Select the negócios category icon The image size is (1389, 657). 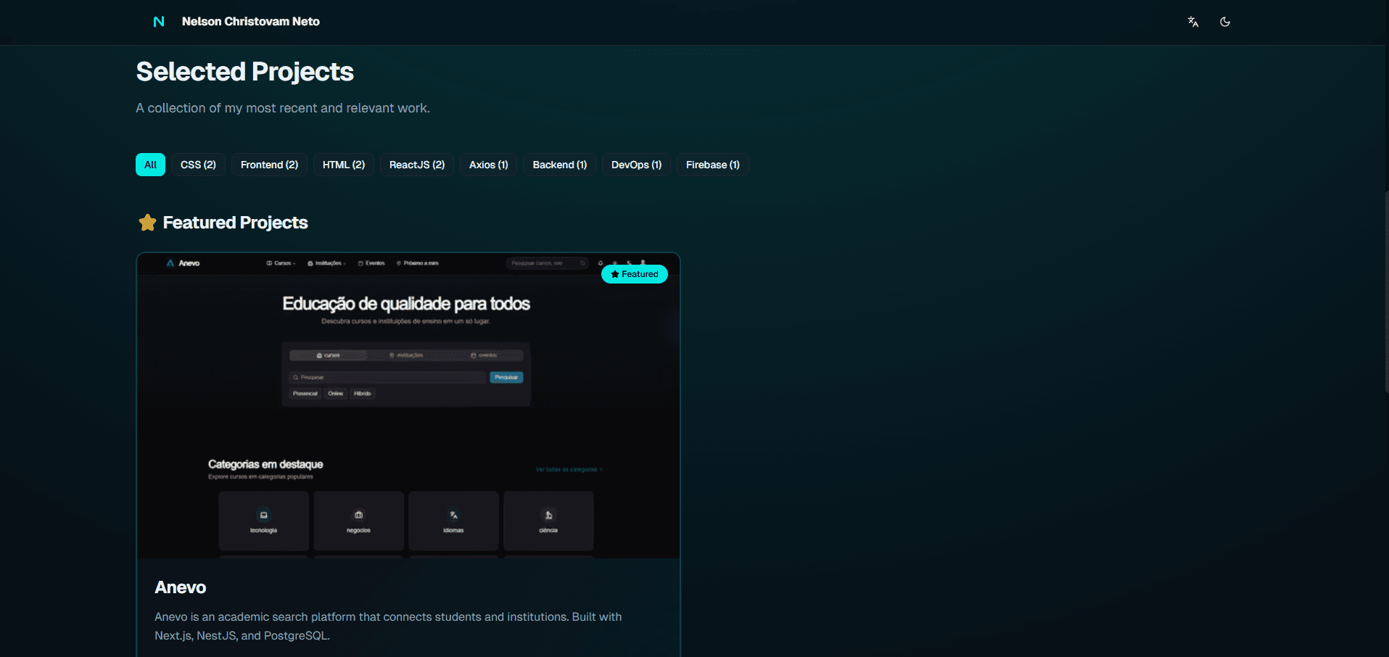(358, 516)
